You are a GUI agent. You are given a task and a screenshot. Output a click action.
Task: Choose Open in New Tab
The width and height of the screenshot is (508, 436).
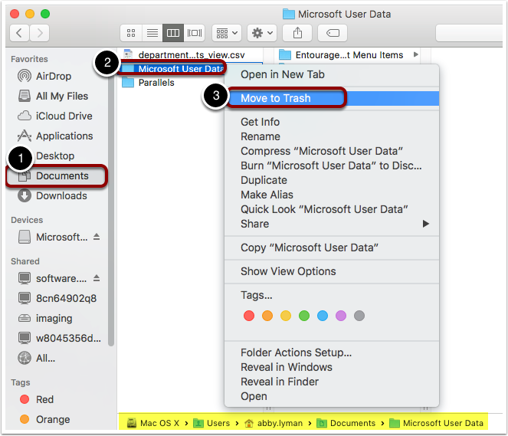[332, 74]
